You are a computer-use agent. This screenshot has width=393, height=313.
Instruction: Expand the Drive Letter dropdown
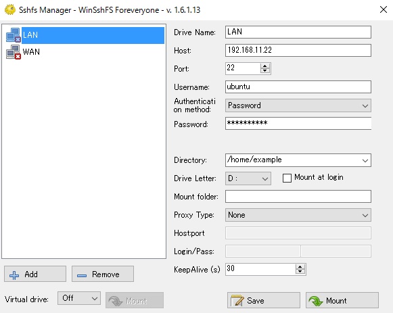pyautogui.click(x=248, y=178)
